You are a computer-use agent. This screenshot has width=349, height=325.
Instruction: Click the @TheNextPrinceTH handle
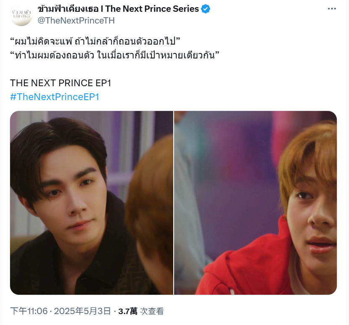coord(76,21)
